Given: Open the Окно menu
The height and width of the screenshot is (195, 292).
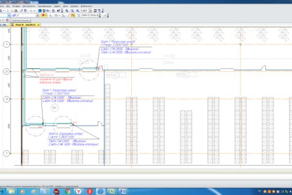Looking at the screenshot, I should (65, 6).
